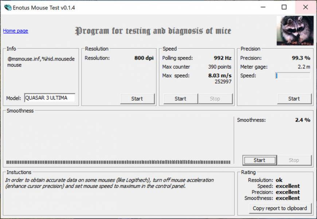Click the Model input field showing QUASAR 3 ULTIMA
Viewport: 317px width, 219px height.
tap(49, 98)
